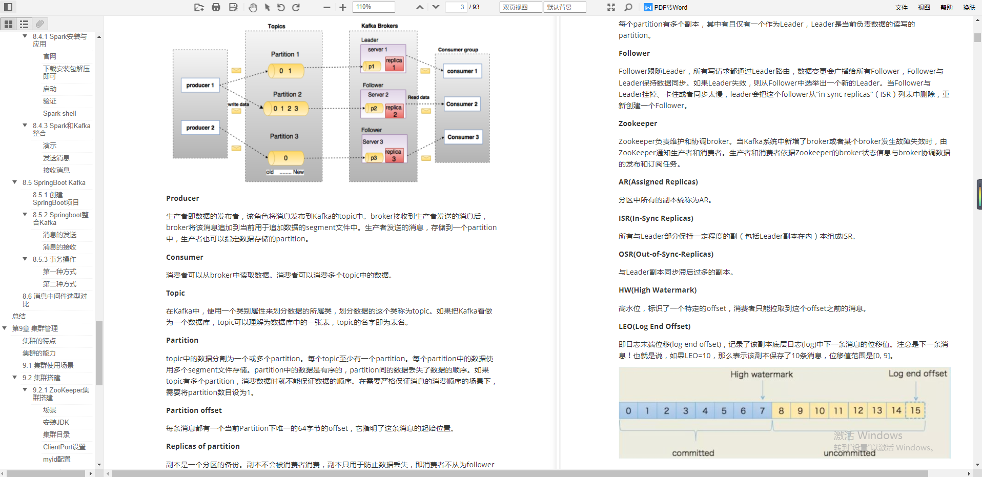
Task: Jump to 安装JDK bookmark
Action: (x=56, y=422)
